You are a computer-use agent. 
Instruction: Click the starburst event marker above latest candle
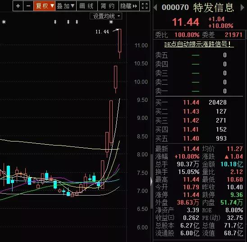[x=111, y=22]
